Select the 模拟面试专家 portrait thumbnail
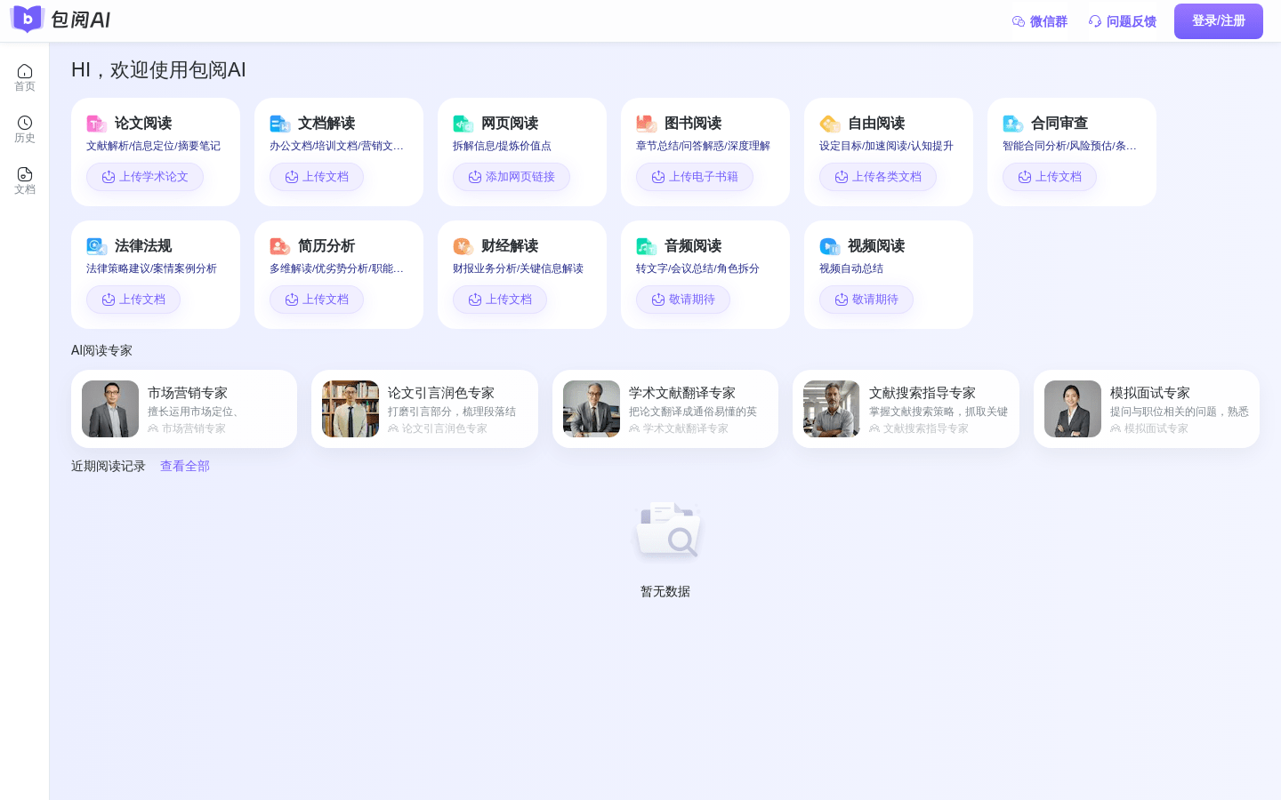The width and height of the screenshot is (1281, 800). point(1073,409)
